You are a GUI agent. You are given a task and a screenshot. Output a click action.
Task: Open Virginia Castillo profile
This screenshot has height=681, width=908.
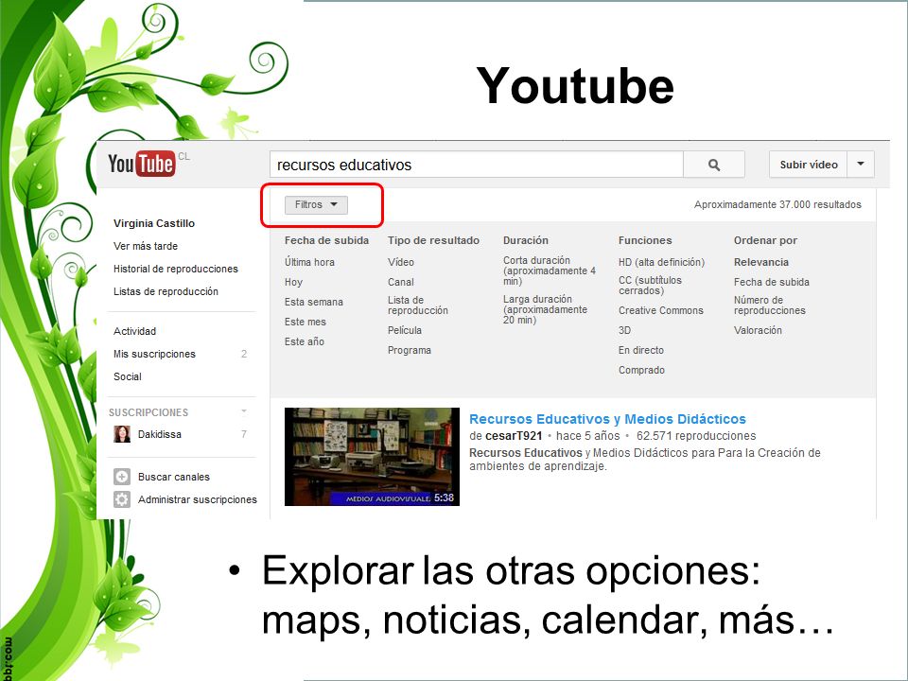tap(154, 223)
